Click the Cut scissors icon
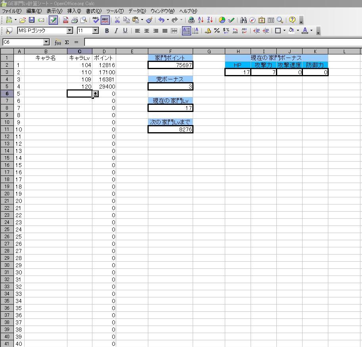Viewport: 362px width, 347px height. tap(117, 20)
